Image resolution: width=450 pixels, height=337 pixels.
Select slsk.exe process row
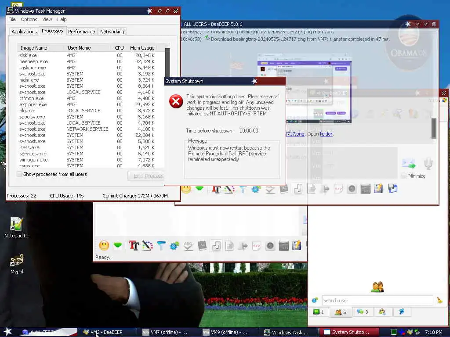click(x=87, y=55)
